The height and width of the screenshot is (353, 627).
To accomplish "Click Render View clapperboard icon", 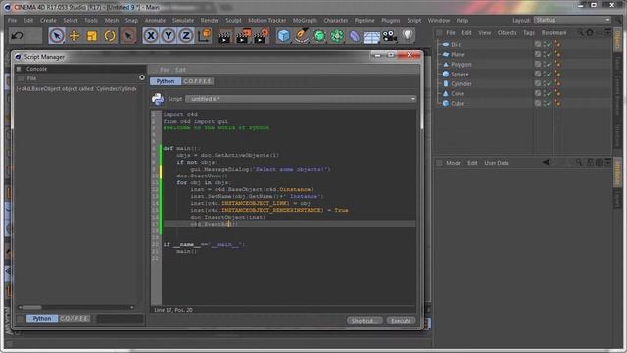I will (x=225, y=36).
